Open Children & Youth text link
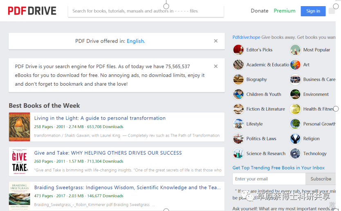The image size is (341, 211). tap(264, 94)
